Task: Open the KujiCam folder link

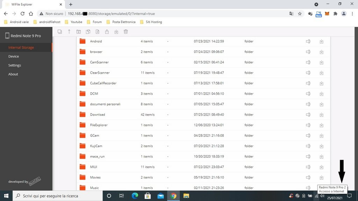Action: [x=96, y=146]
